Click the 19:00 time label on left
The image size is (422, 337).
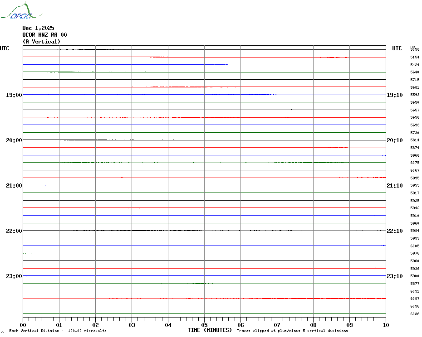click(14, 95)
